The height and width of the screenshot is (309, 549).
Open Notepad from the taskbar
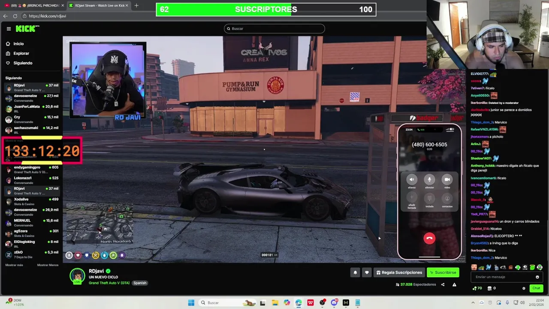coord(357,303)
